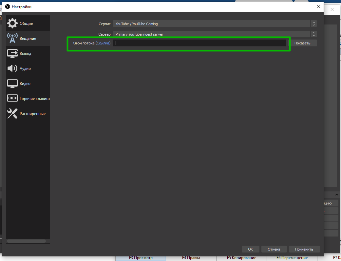
Task: Click the settings sidebar horizontal scrollbar
Action: [x=26, y=241]
